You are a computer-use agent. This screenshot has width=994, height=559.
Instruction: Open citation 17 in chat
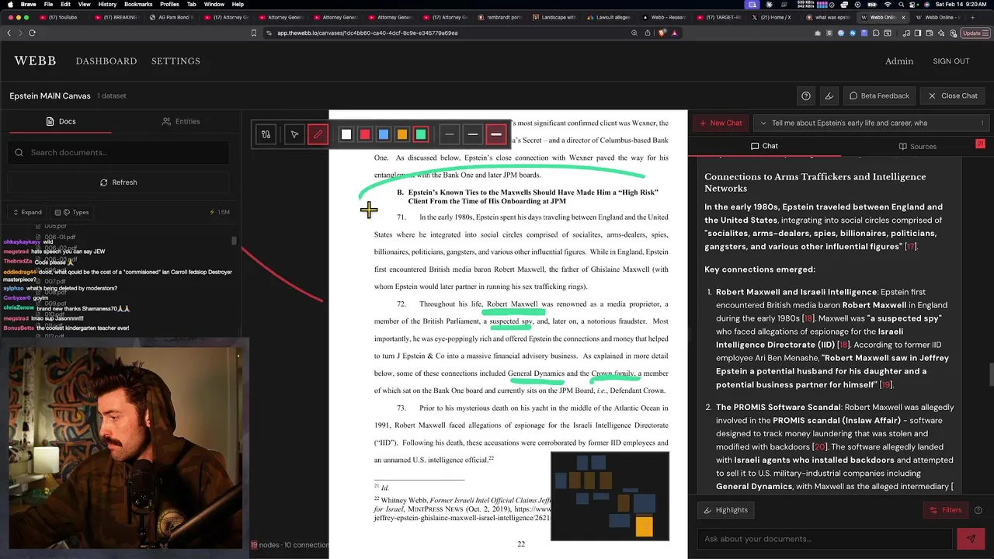point(911,246)
